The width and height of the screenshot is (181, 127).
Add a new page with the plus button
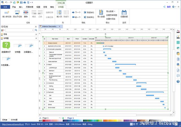[x=63, y=118]
